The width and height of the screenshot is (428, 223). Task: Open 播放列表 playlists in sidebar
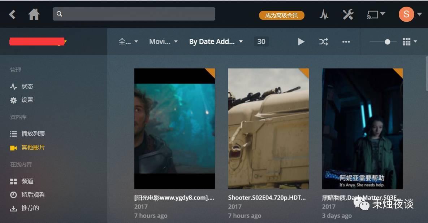coord(33,134)
